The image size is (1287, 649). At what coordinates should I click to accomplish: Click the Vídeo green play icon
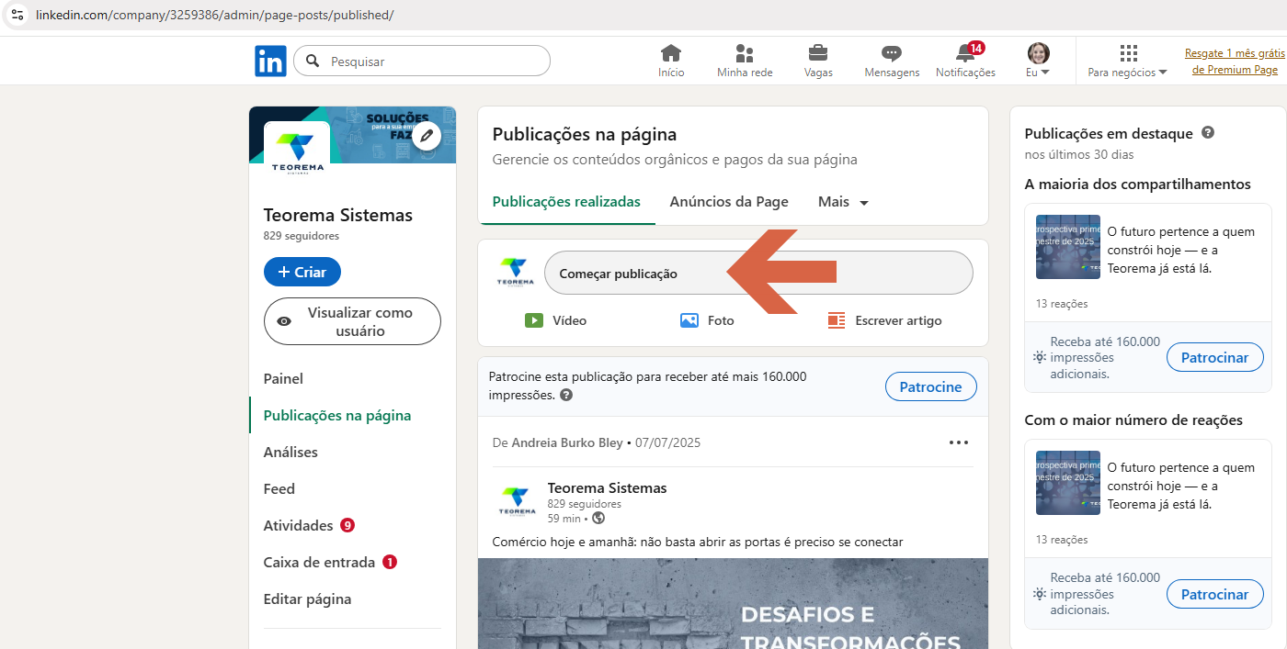(534, 320)
